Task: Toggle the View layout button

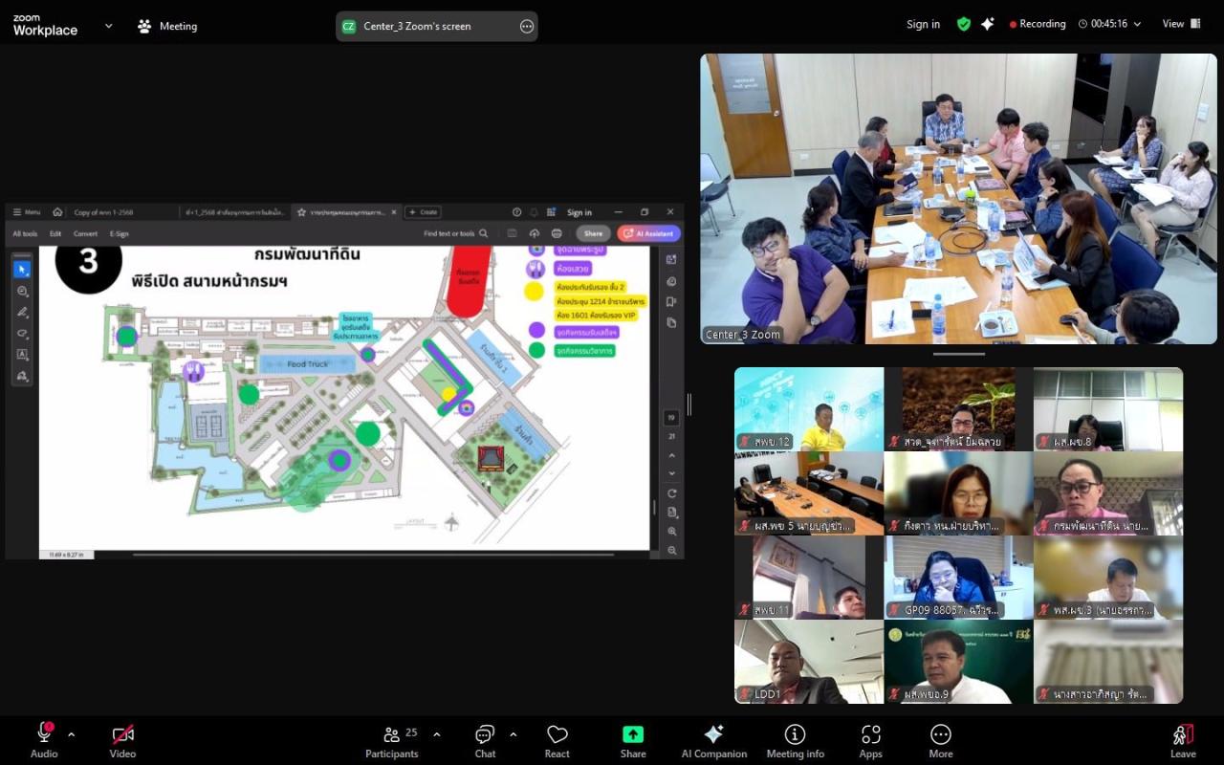Action: [1181, 24]
